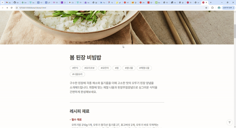
Task: Reload the page with the refresh icon
Action: (12, 8)
